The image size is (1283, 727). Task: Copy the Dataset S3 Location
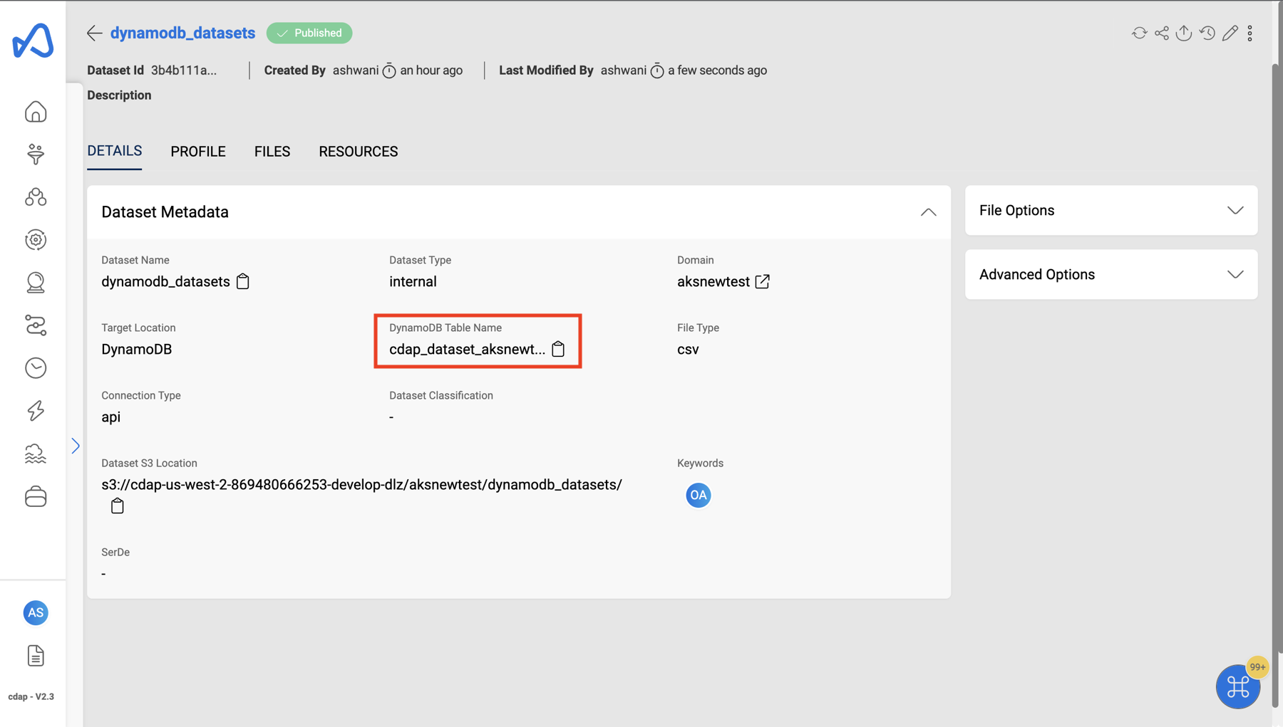point(118,506)
